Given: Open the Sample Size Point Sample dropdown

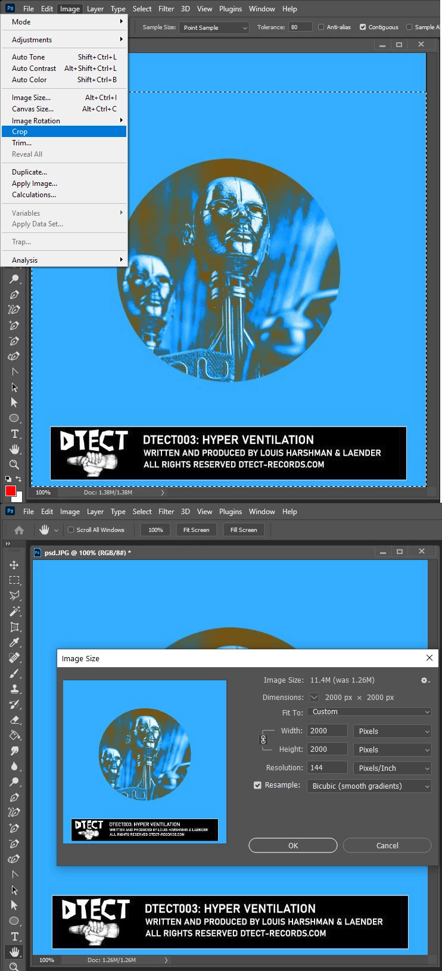Looking at the screenshot, I should [215, 27].
